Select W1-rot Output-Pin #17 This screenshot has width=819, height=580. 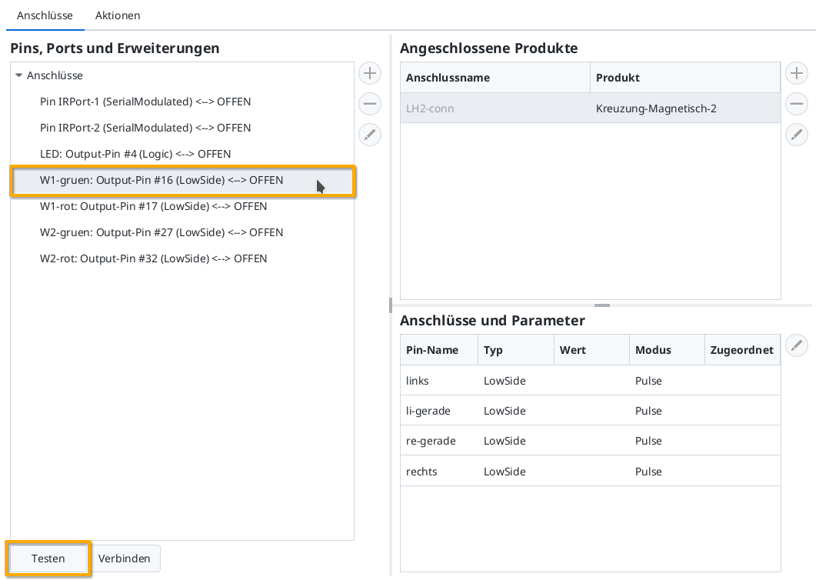[x=154, y=206]
